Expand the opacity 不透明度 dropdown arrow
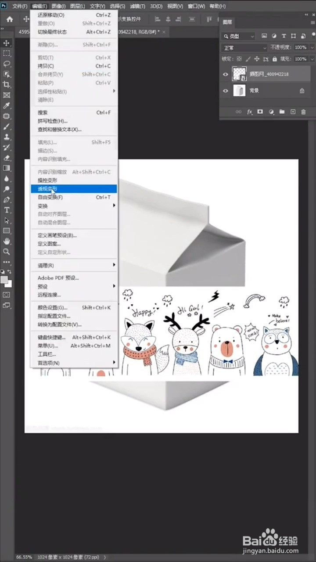 coord(312,47)
